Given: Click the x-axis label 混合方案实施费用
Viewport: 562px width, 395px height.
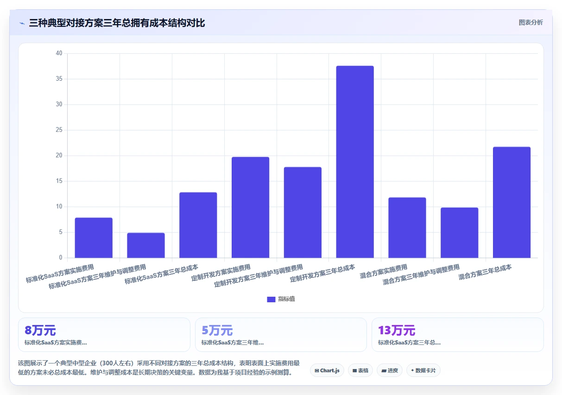Looking at the screenshot, I should (x=384, y=271).
